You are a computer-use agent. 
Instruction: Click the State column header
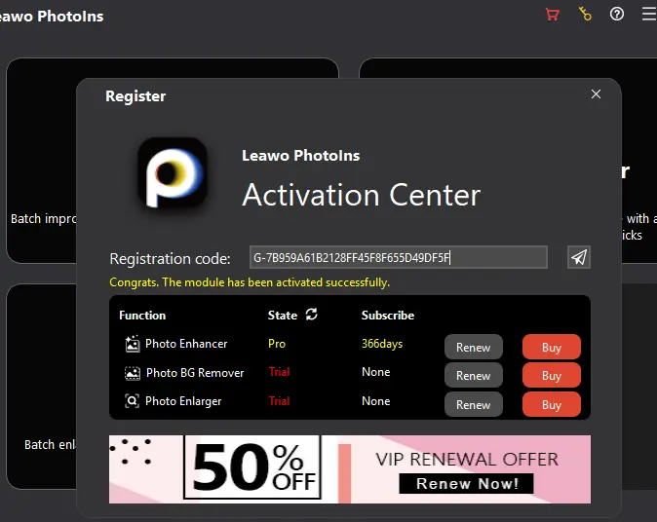point(283,316)
